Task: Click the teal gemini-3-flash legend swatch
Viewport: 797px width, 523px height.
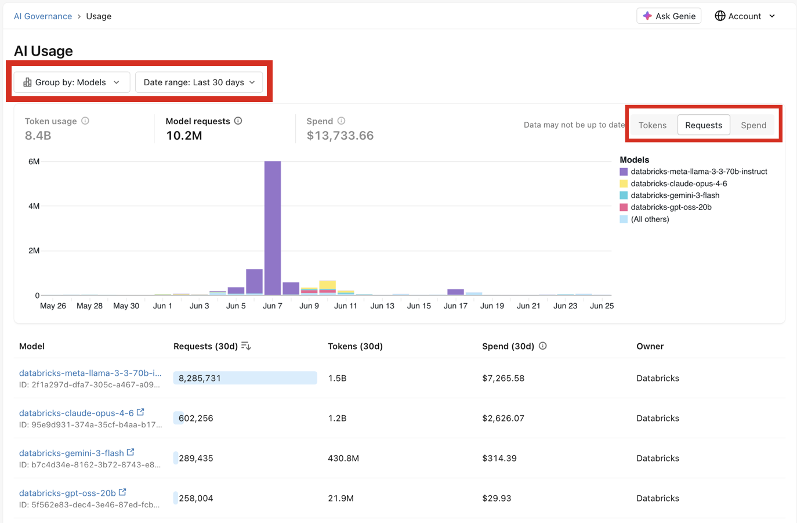Action: click(x=624, y=195)
